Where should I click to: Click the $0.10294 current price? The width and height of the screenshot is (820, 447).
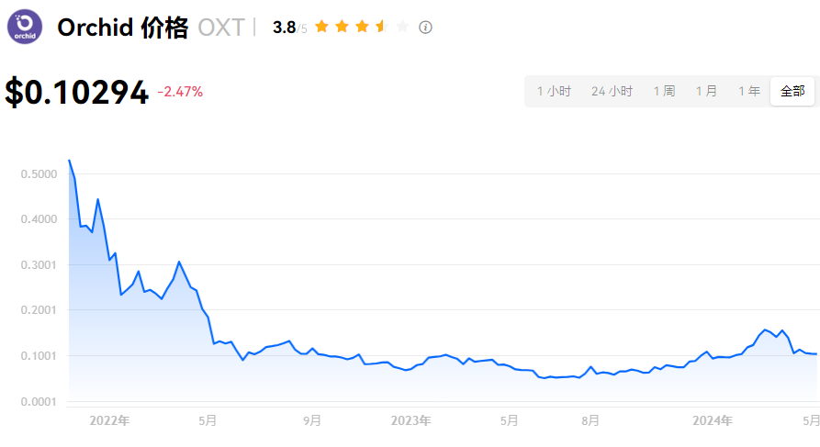coord(77,93)
